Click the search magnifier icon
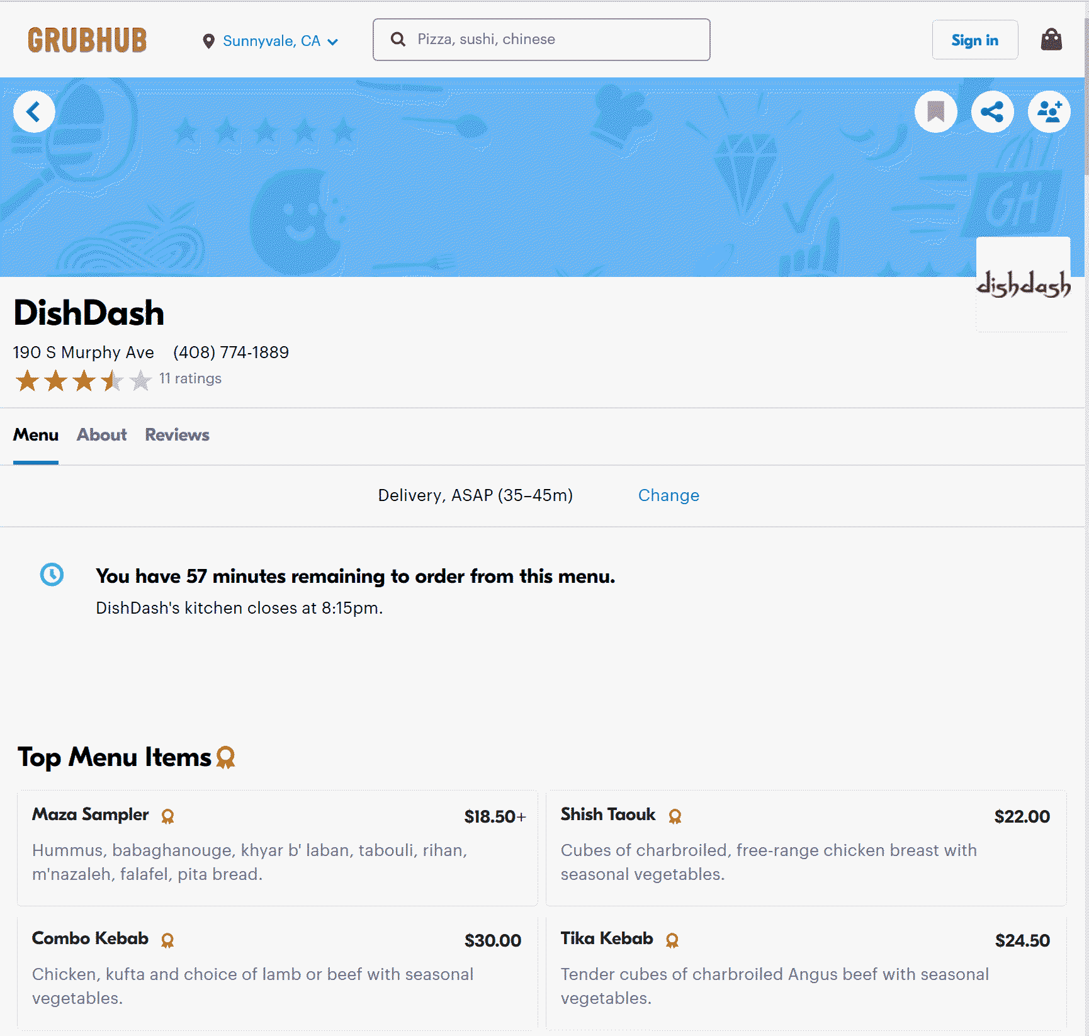 coord(398,40)
